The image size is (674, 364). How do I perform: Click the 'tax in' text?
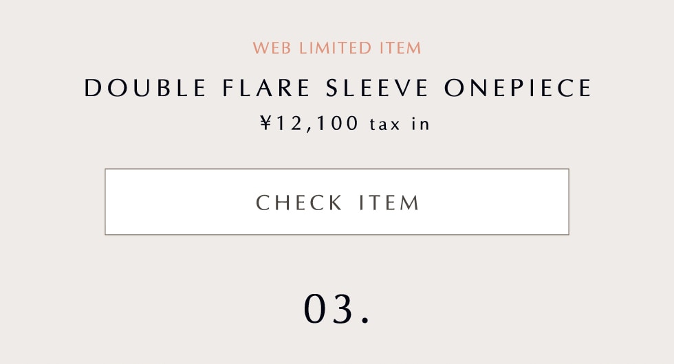(400, 124)
